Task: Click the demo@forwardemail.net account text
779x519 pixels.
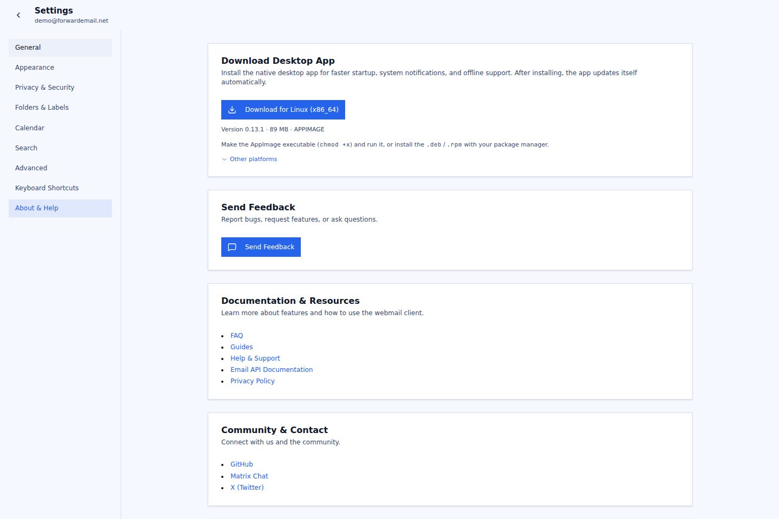Action: tap(71, 21)
